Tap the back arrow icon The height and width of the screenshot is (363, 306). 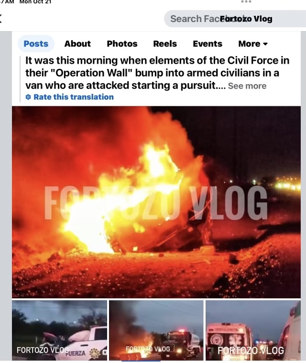pyautogui.click(x=0, y=19)
